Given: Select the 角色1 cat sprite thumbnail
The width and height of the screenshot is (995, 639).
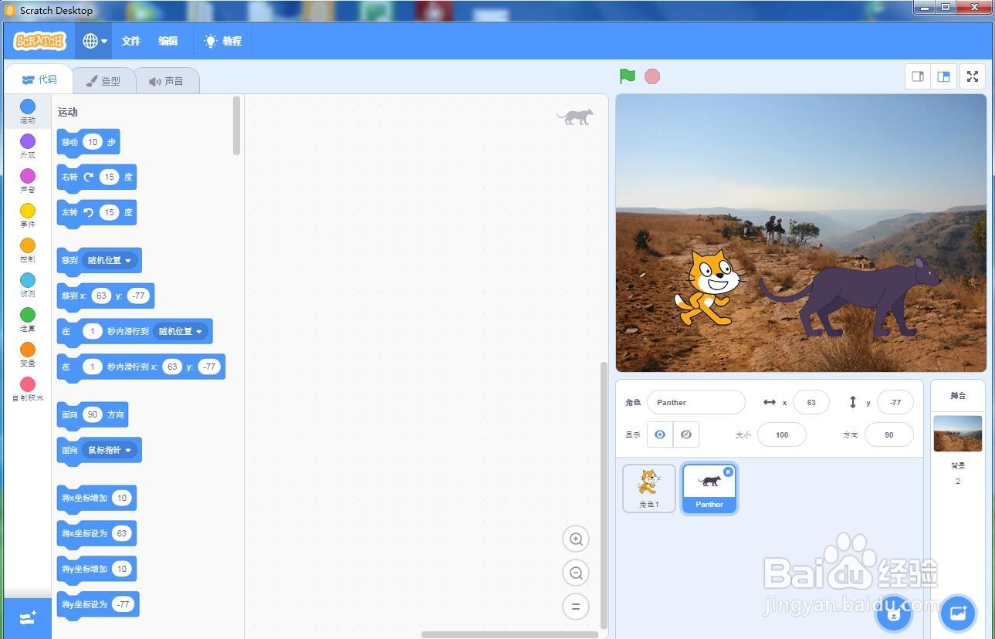Looking at the screenshot, I should click(x=649, y=489).
